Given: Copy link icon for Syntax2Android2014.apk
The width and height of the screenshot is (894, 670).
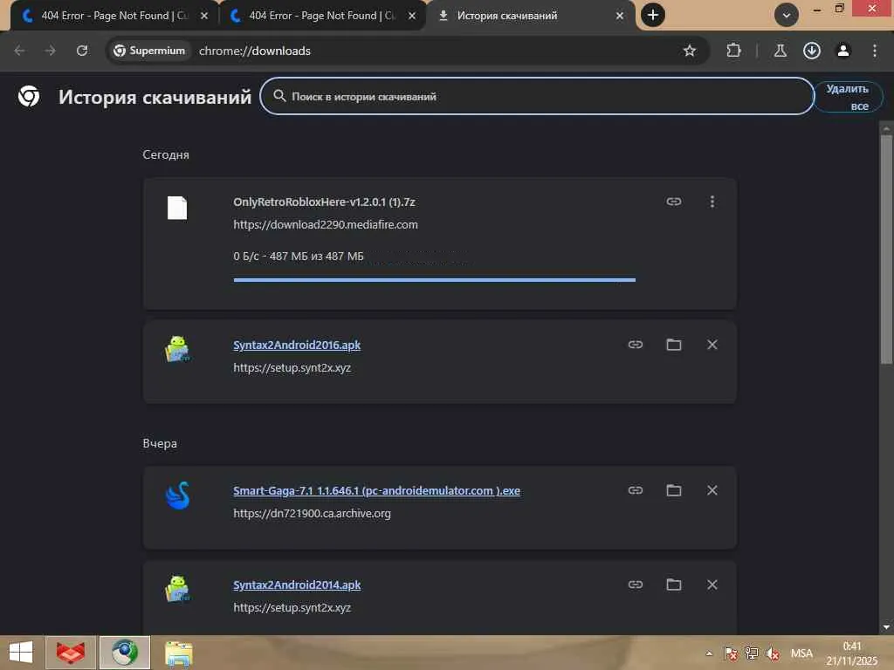Looking at the screenshot, I should [x=636, y=585].
